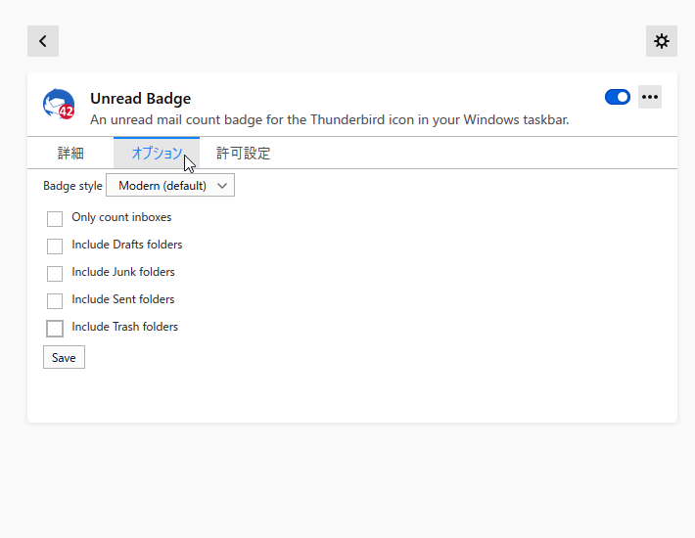Disable the Unread Badge add-on toggle

618,97
